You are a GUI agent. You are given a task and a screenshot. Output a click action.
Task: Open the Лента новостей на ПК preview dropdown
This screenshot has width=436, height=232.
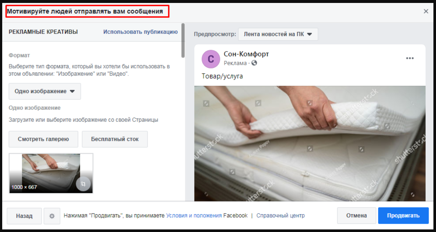tap(278, 34)
